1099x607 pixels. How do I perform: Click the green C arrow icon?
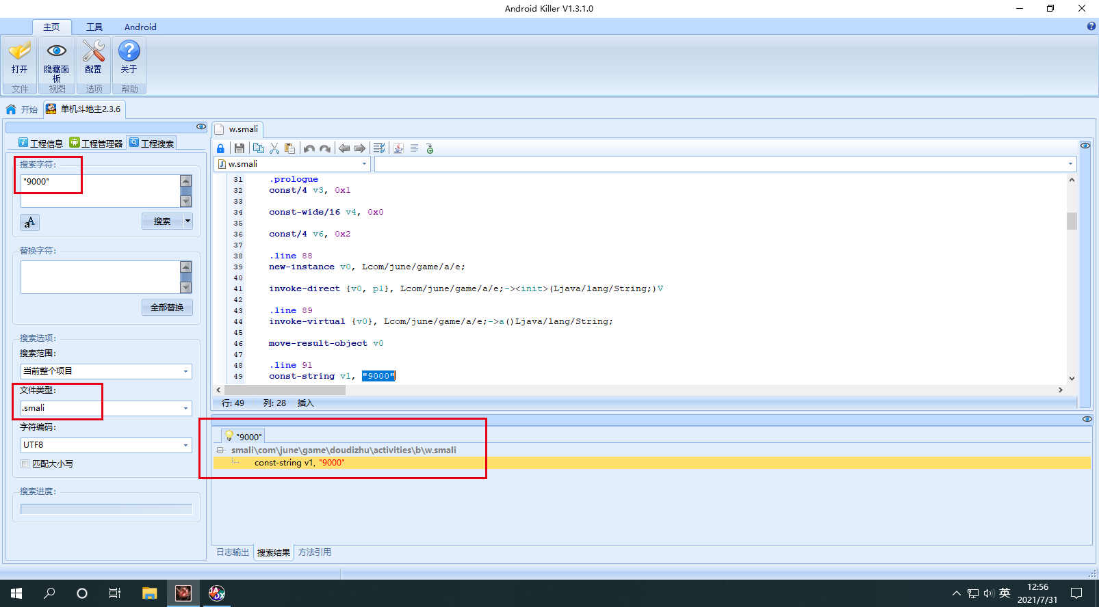pyautogui.click(x=430, y=148)
